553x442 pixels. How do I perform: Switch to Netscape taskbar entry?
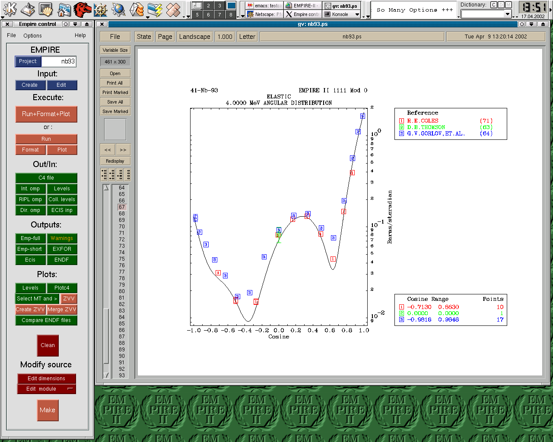pos(264,14)
